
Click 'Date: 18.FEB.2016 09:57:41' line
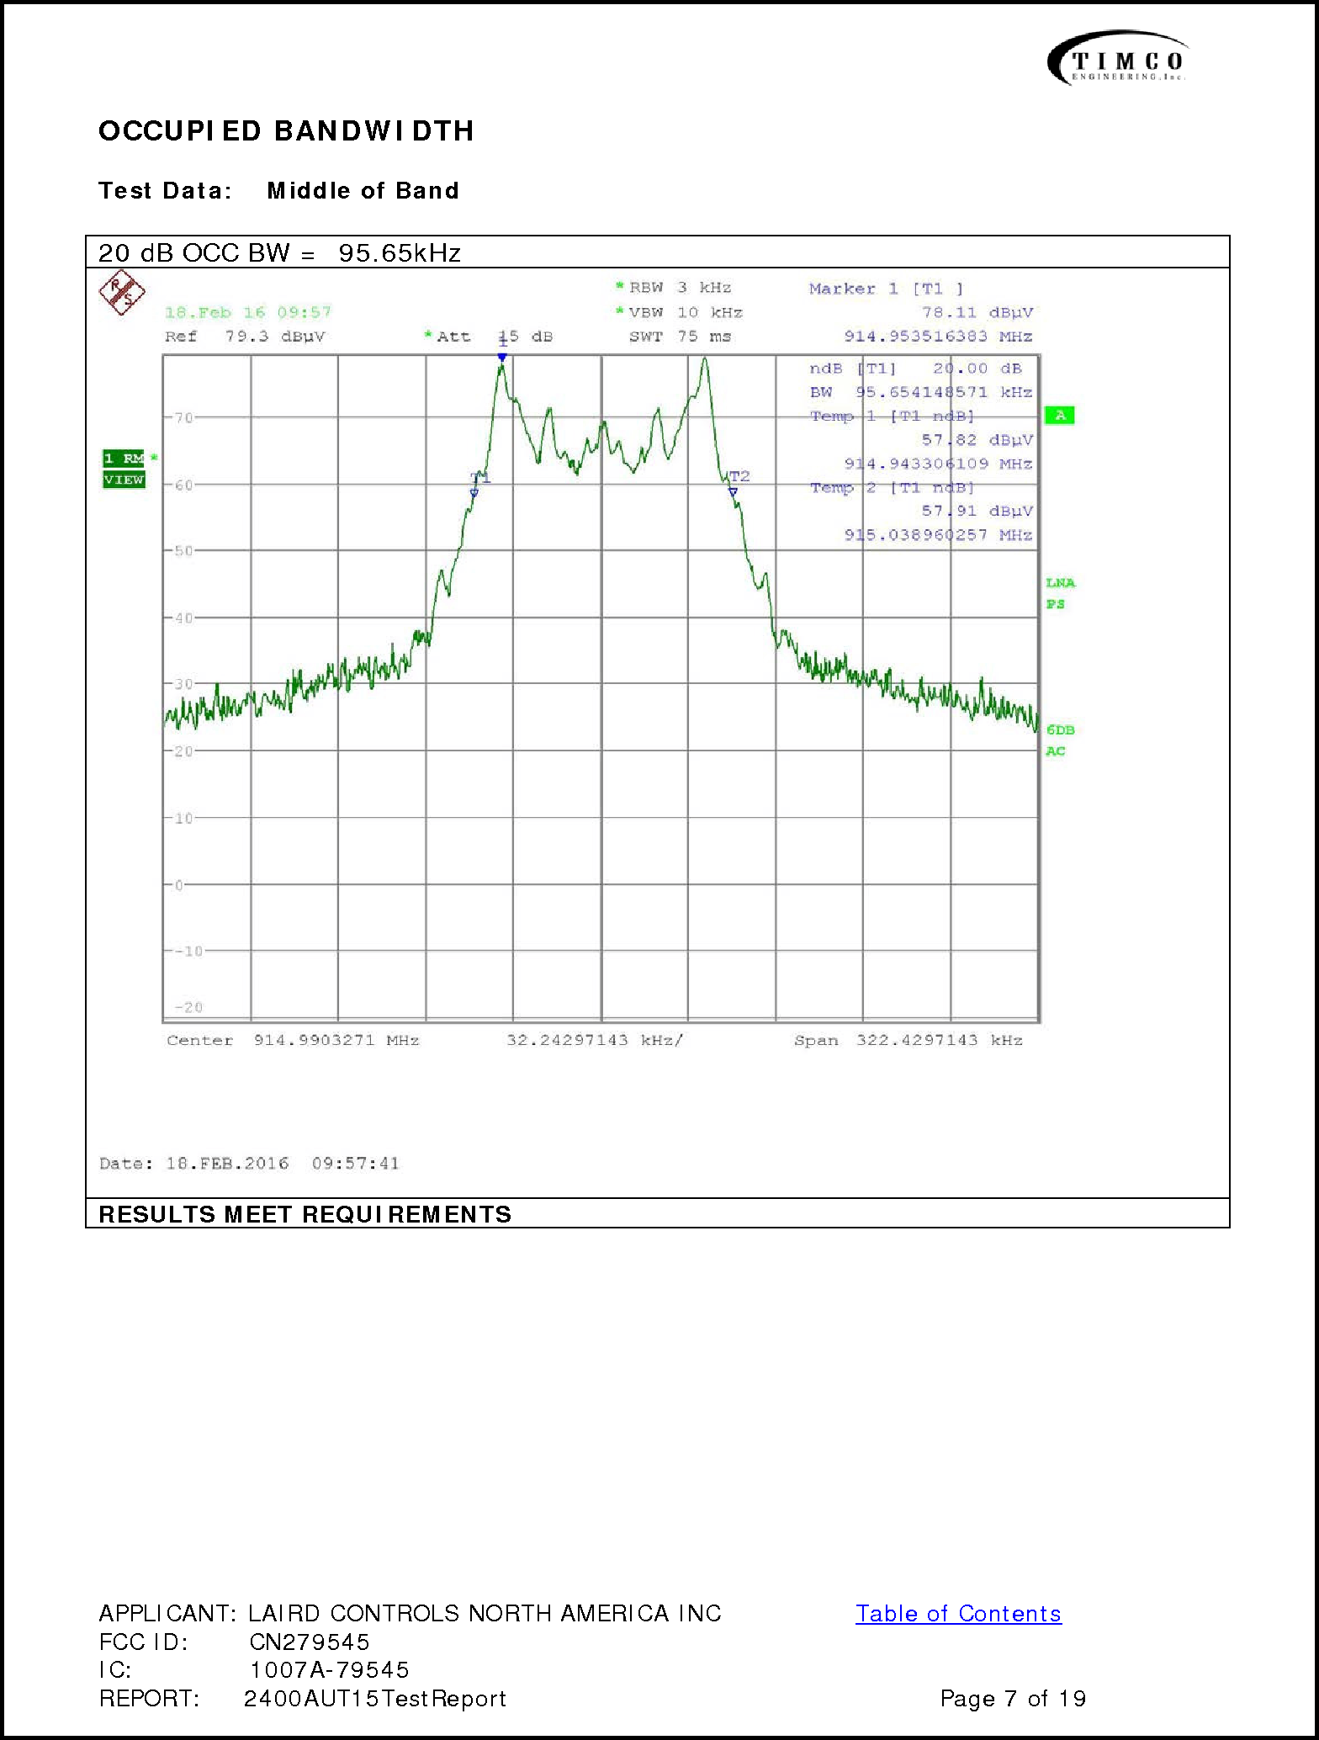249,1164
